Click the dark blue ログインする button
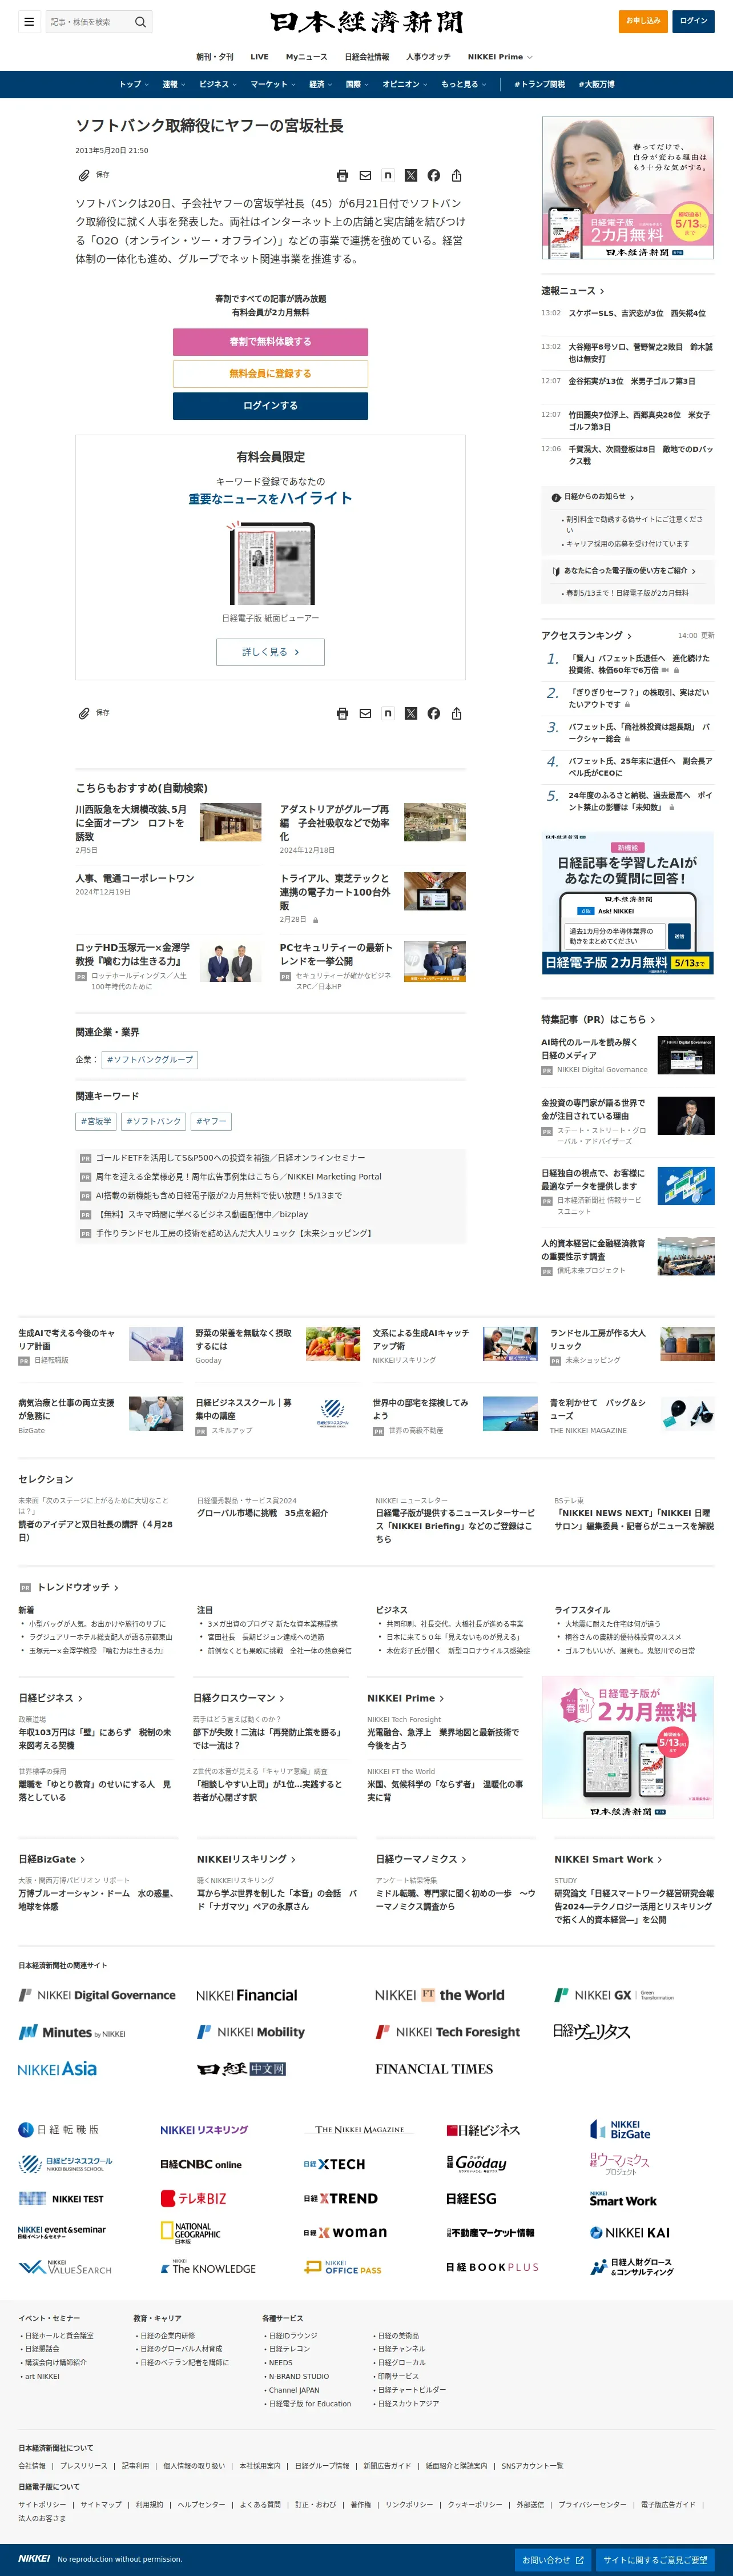Screen dimensions: 733x2576 point(270,406)
